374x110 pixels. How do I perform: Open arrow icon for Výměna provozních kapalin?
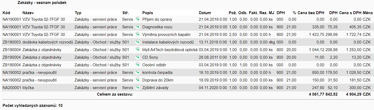click(138, 34)
